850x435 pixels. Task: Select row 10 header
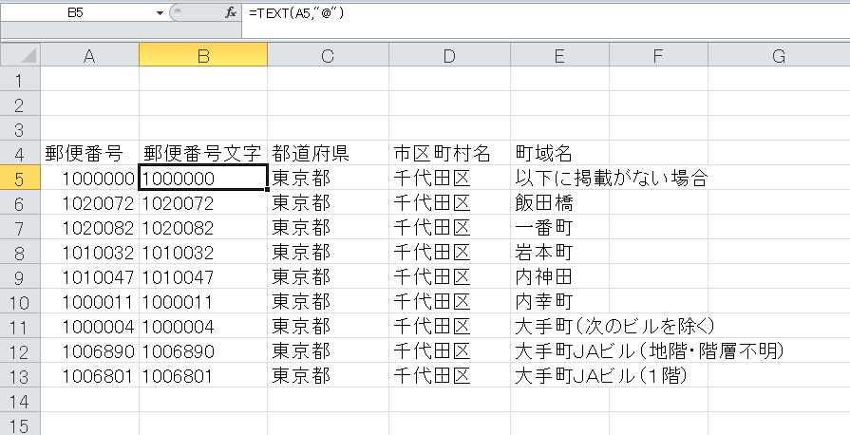(20, 302)
